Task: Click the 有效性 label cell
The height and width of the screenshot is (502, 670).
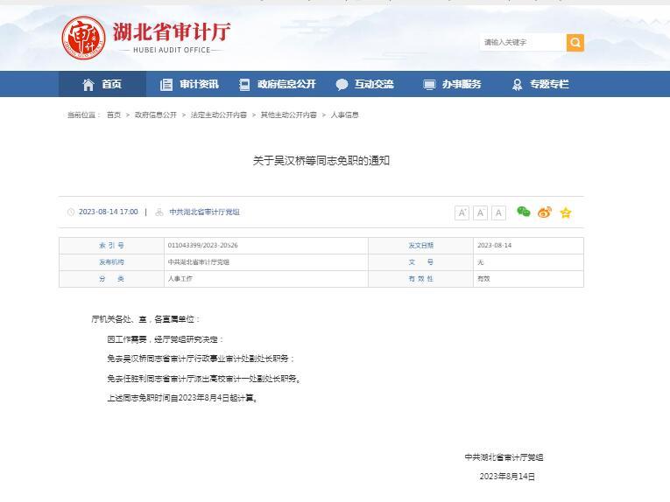Action: pyautogui.click(x=421, y=279)
